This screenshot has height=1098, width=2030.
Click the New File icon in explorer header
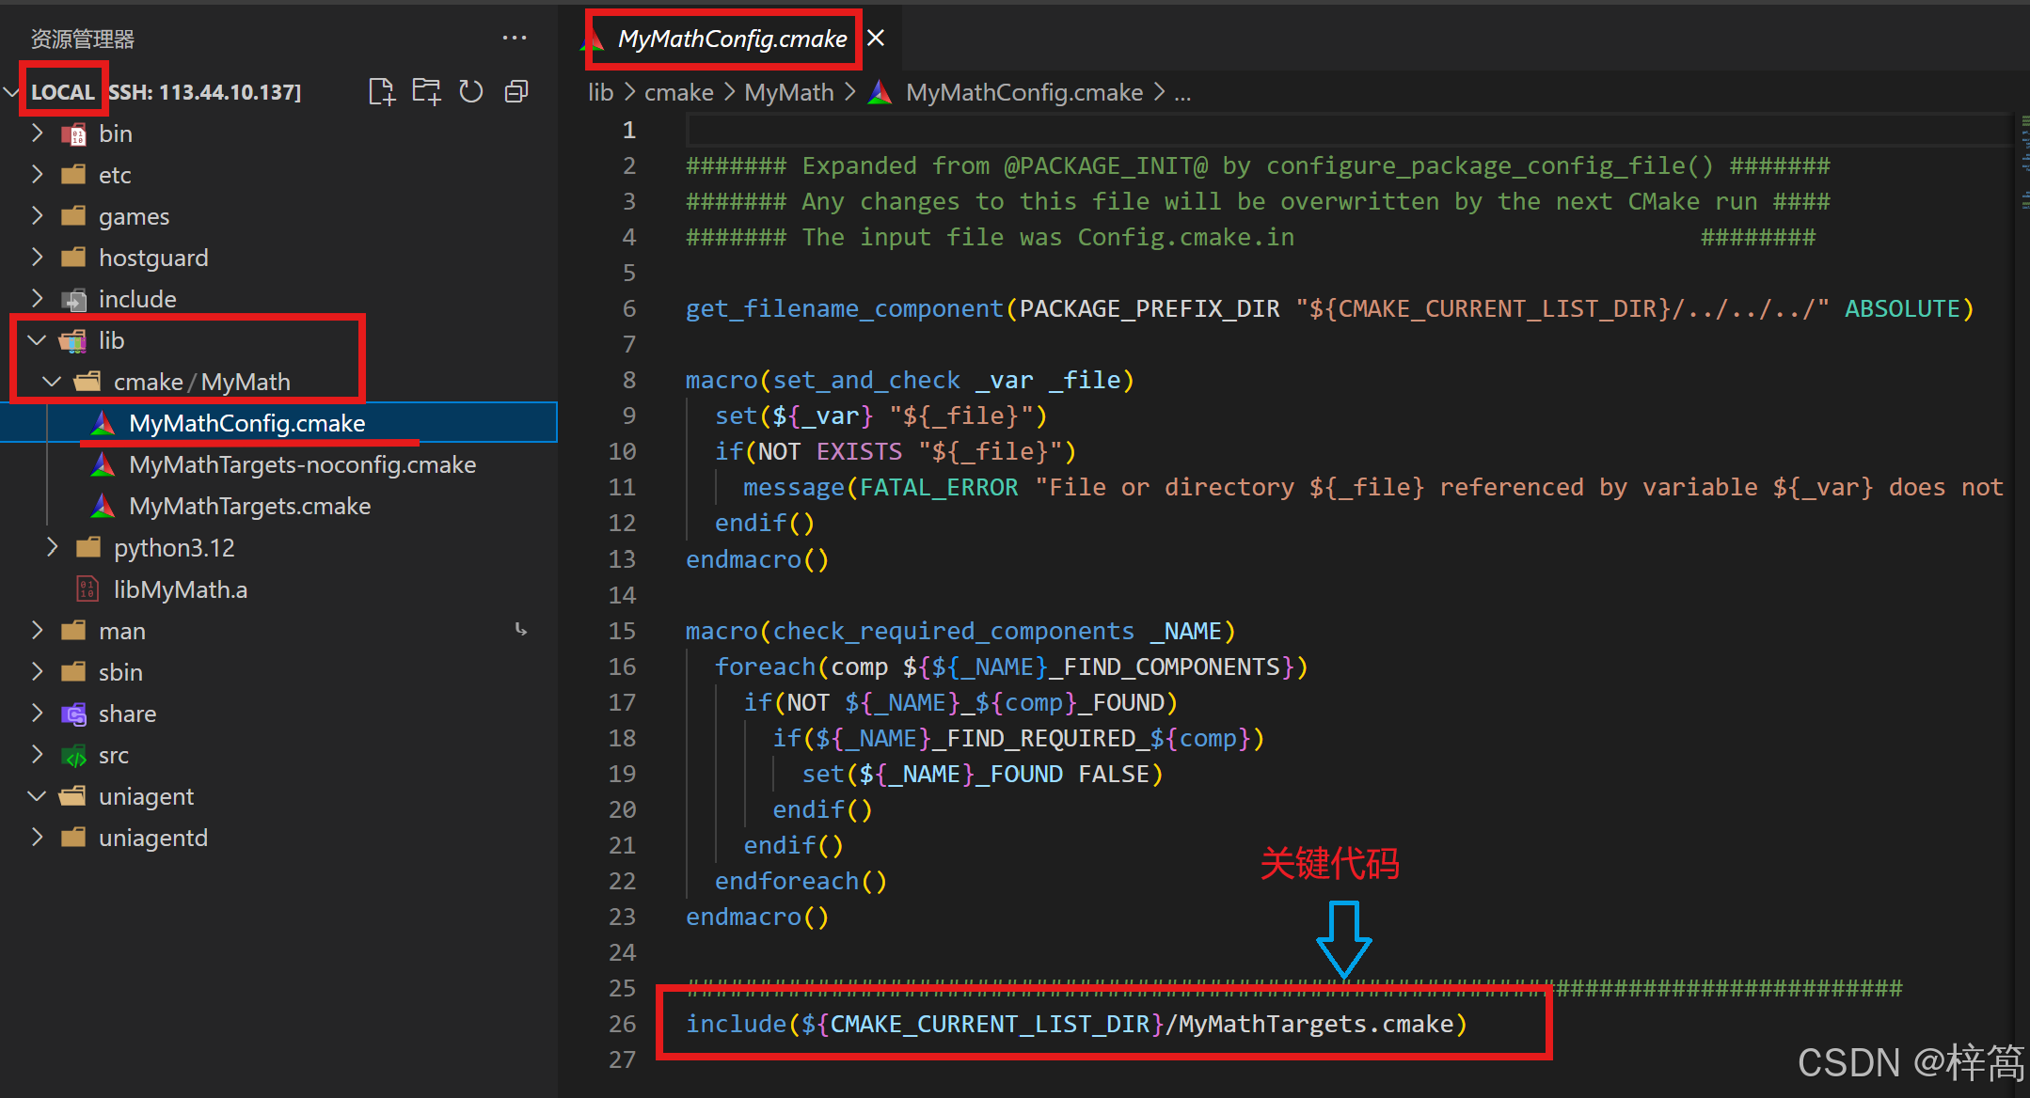(x=381, y=91)
